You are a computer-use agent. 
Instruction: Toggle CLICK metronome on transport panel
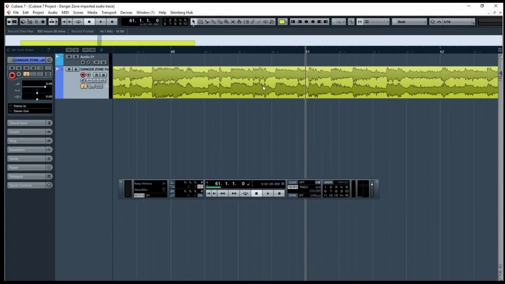[x=293, y=182]
